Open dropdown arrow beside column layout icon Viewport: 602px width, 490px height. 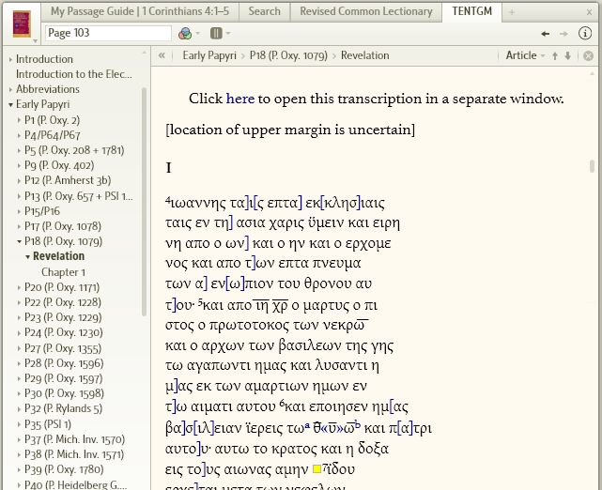[228, 34]
